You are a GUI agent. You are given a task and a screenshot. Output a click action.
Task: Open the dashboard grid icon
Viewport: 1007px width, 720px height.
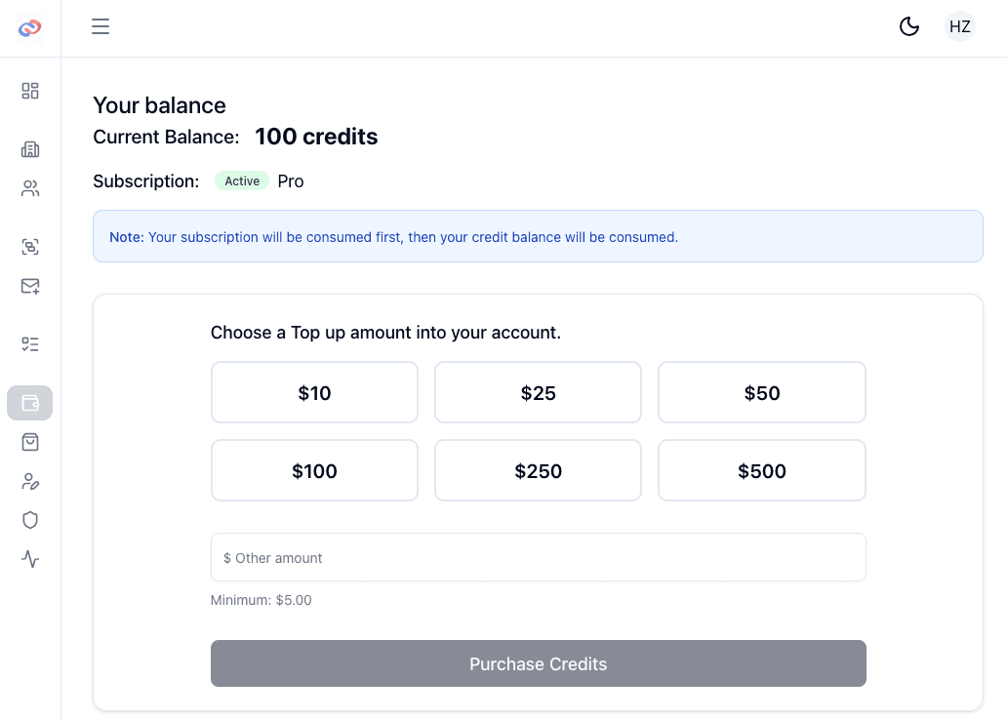(30, 91)
